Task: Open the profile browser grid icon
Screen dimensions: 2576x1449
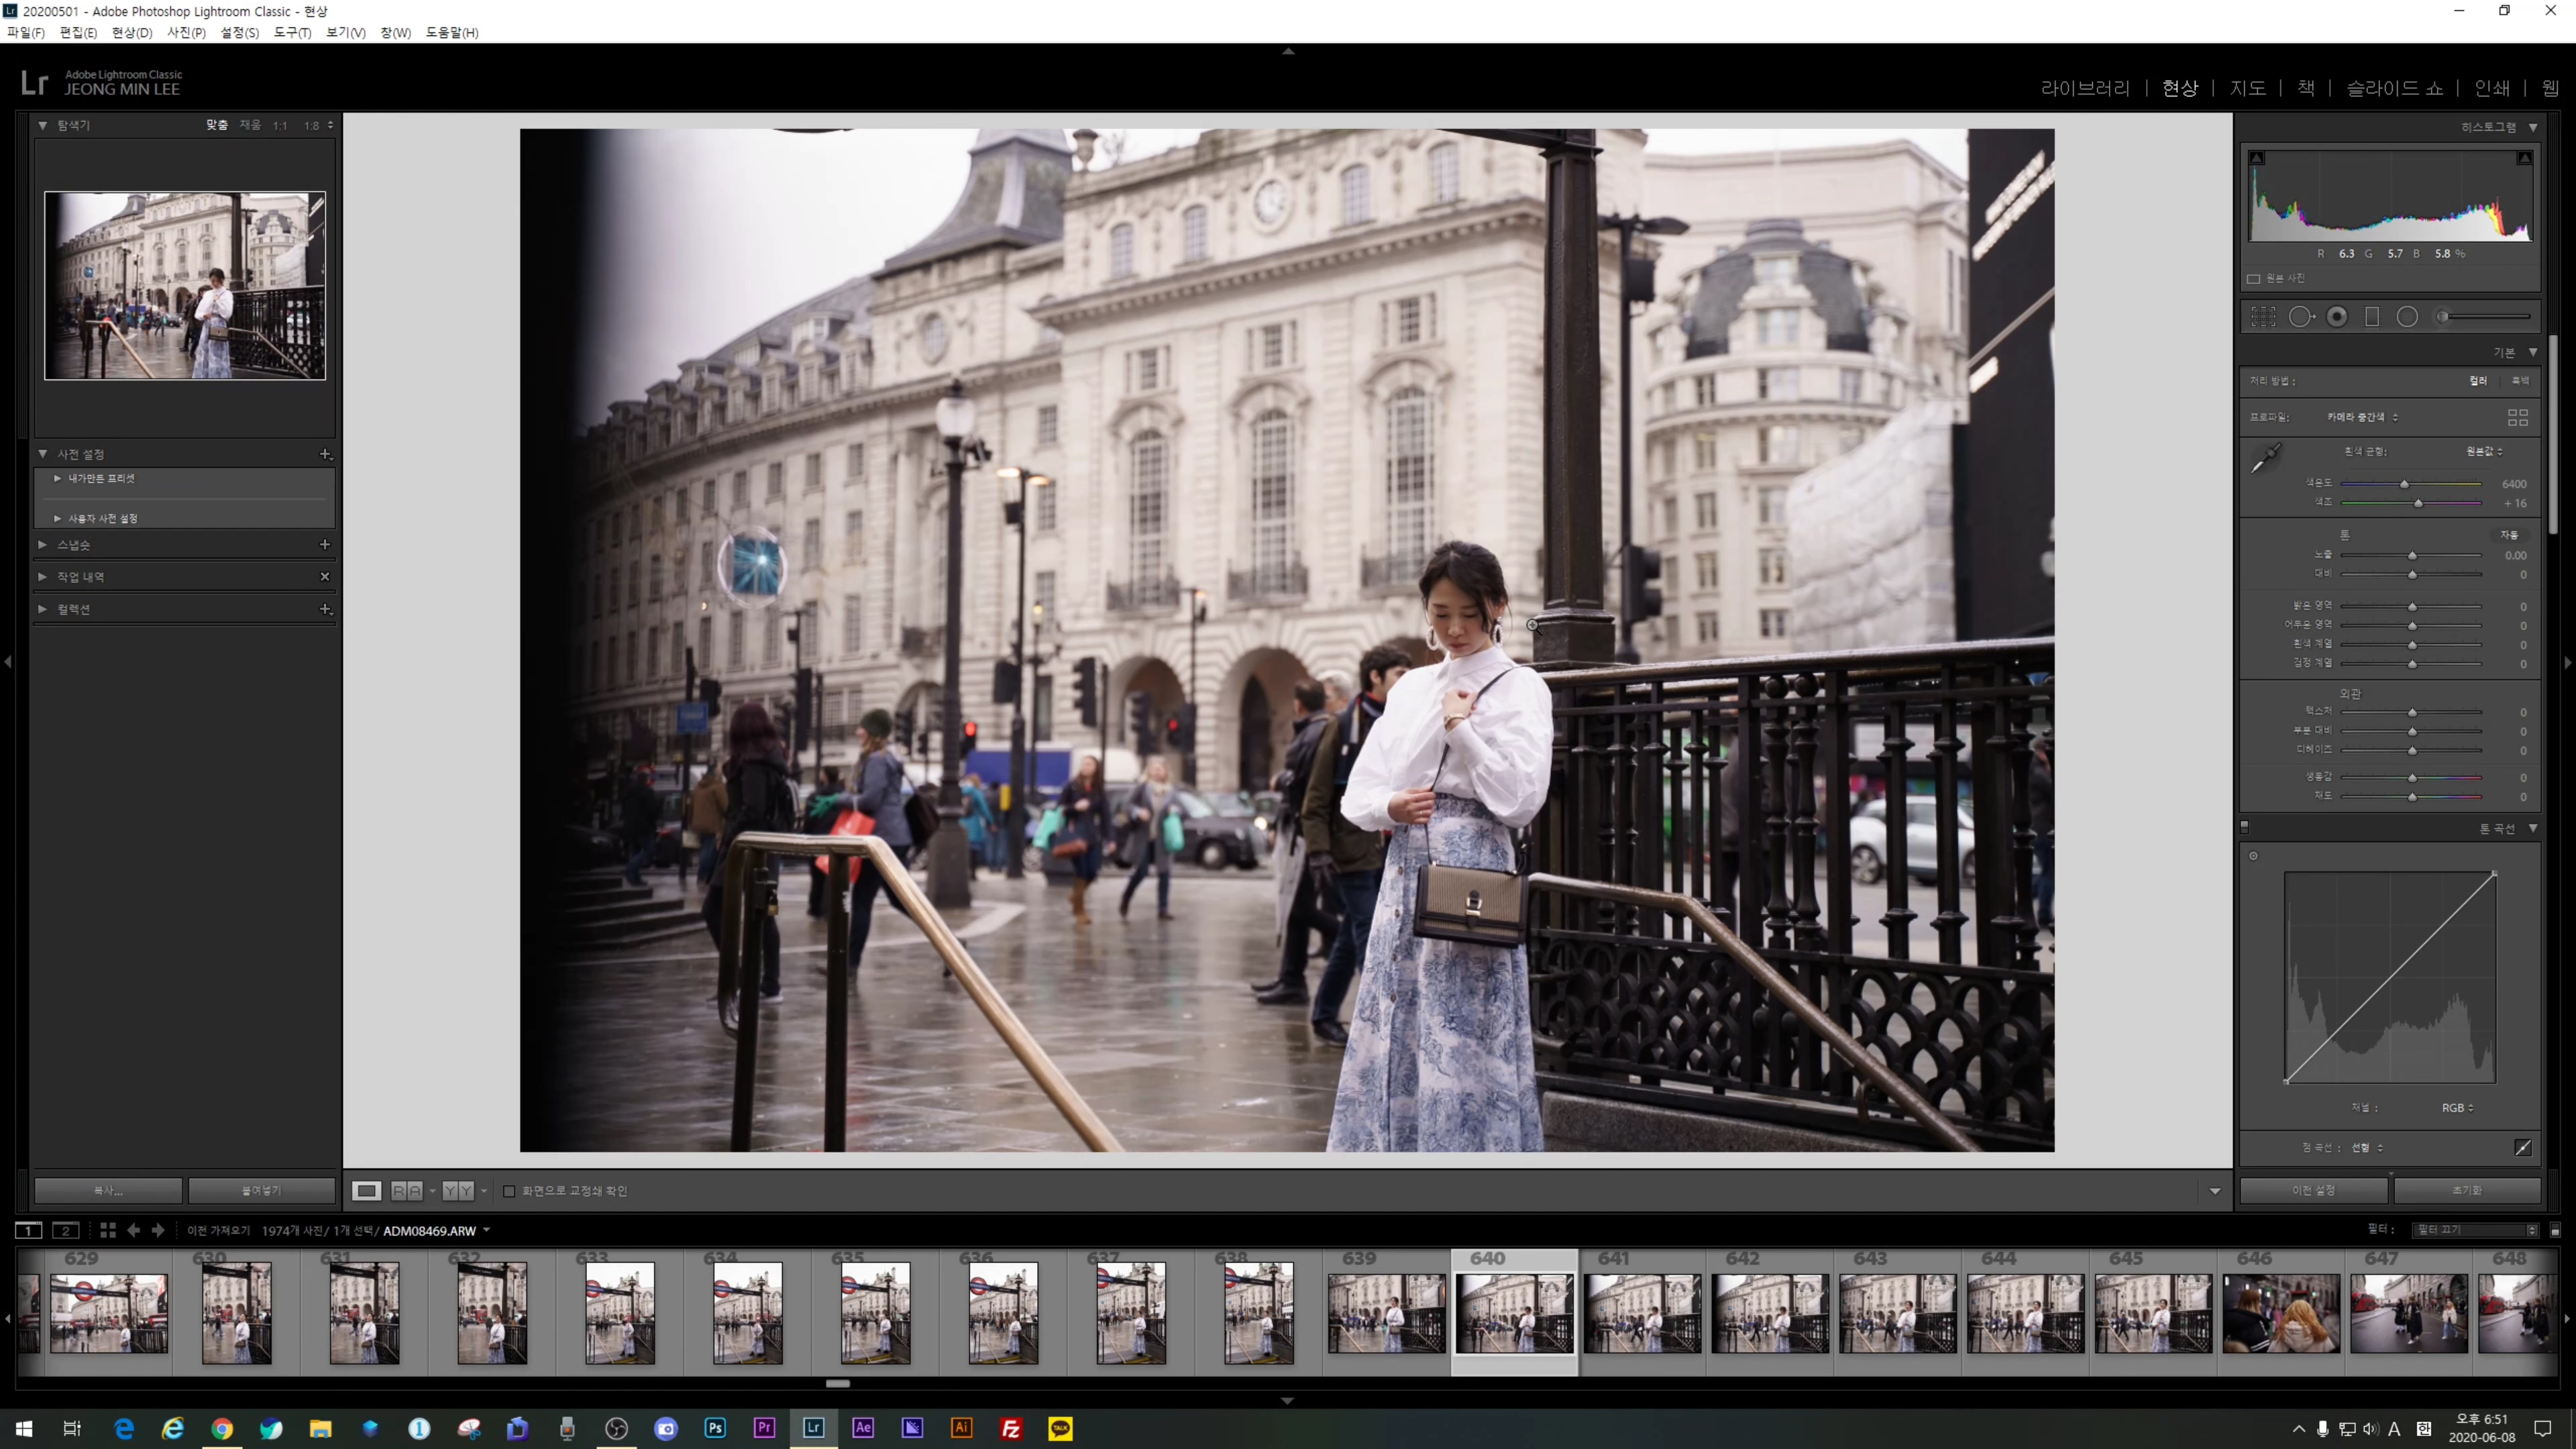Action: point(2517,417)
